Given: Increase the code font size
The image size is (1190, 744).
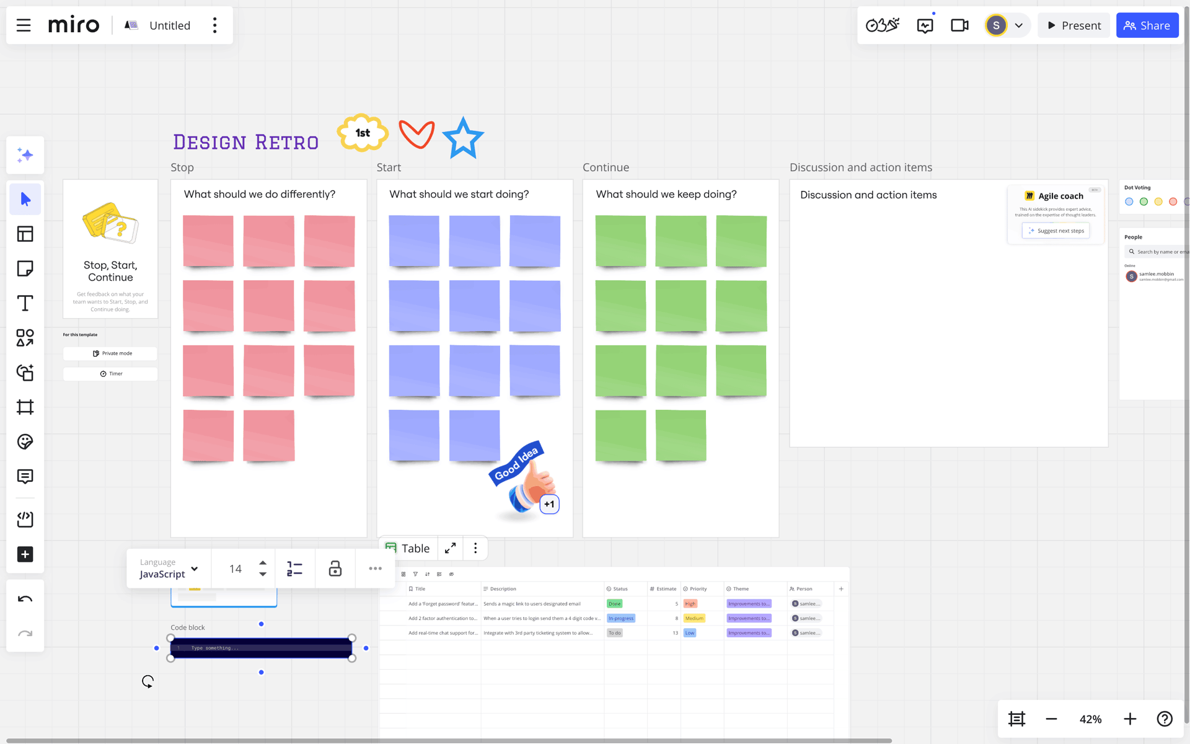Looking at the screenshot, I should pos(263,562).
